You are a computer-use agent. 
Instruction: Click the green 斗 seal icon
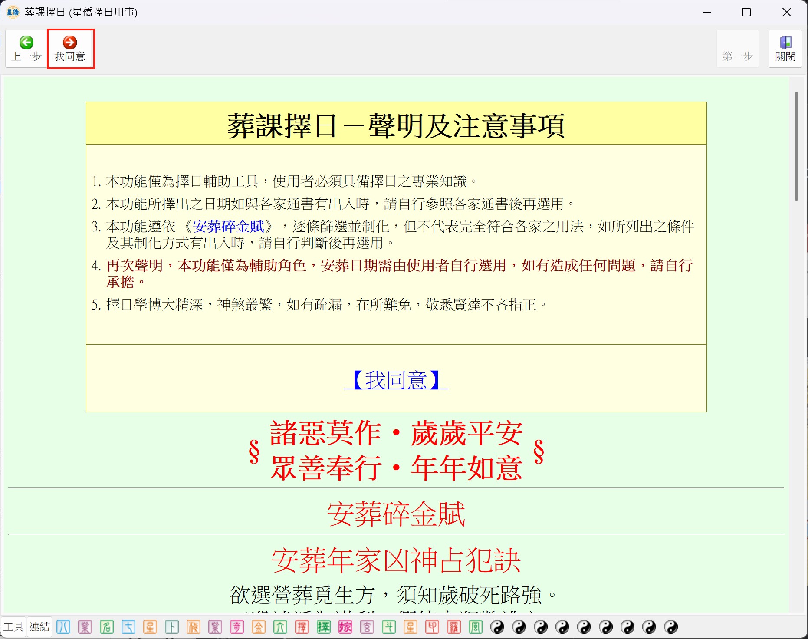click(x=389, y=627)
